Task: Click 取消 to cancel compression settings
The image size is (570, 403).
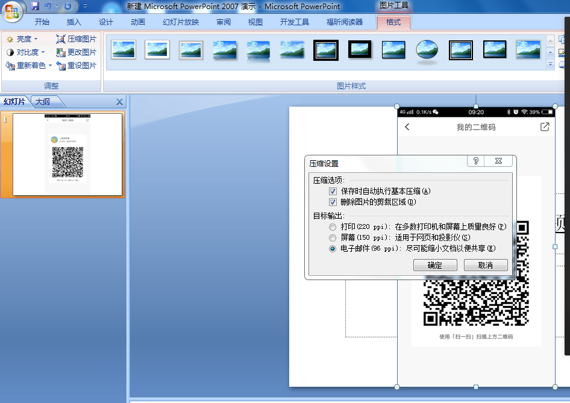Action: pyautogui.click(x=486, y=265)
